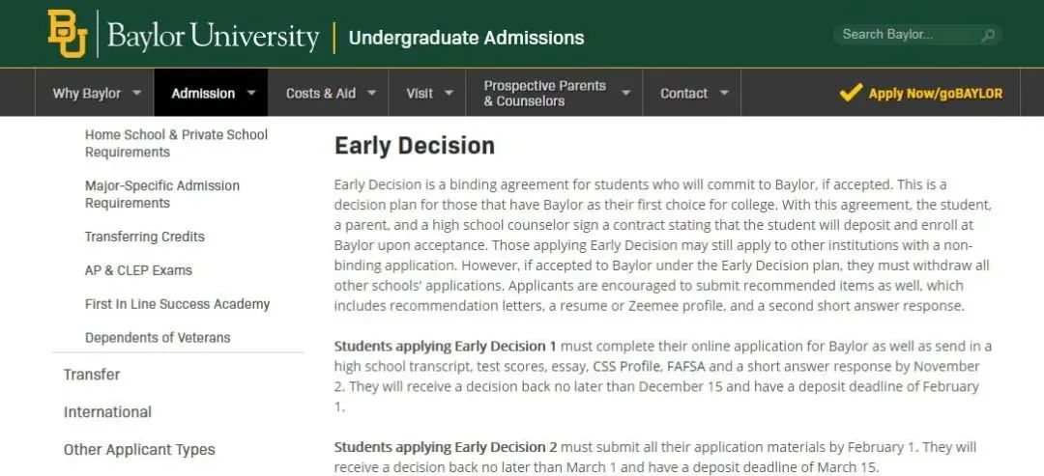Open the Visit dropdown arrow

(x=449, y=94)
